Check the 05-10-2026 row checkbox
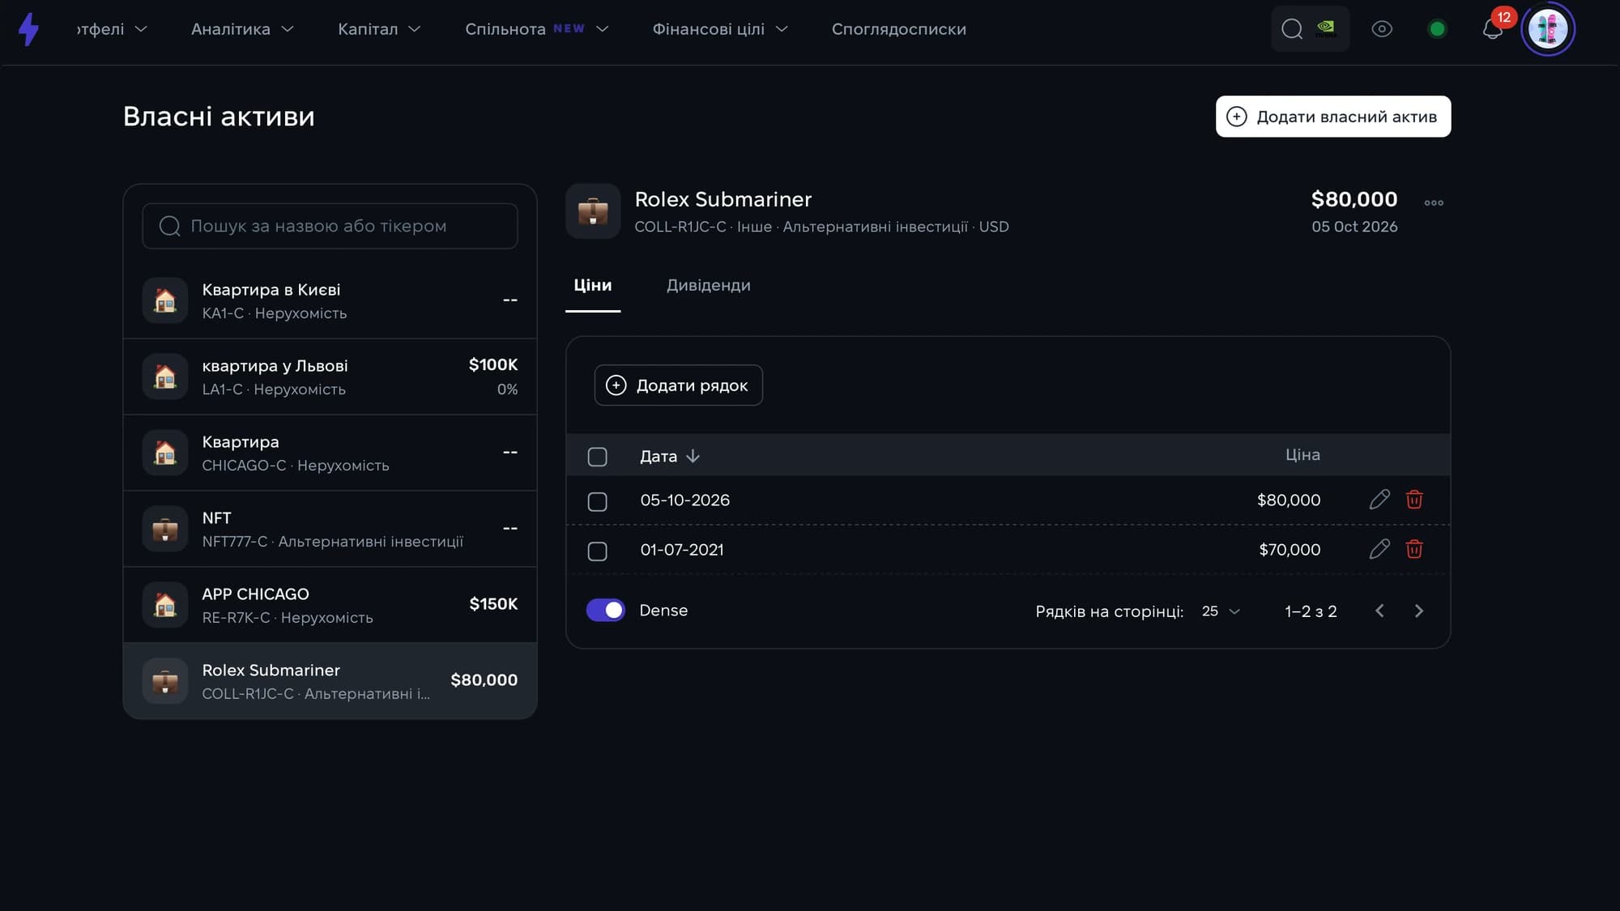Screen dimensions: 1620x911 (597, 501)
